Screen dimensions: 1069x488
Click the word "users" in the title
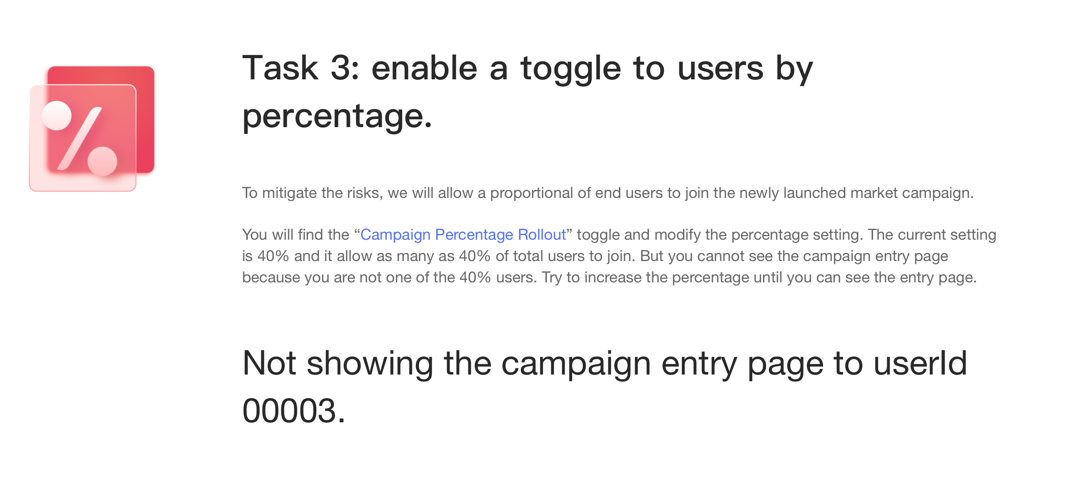(x=720, y=68)
